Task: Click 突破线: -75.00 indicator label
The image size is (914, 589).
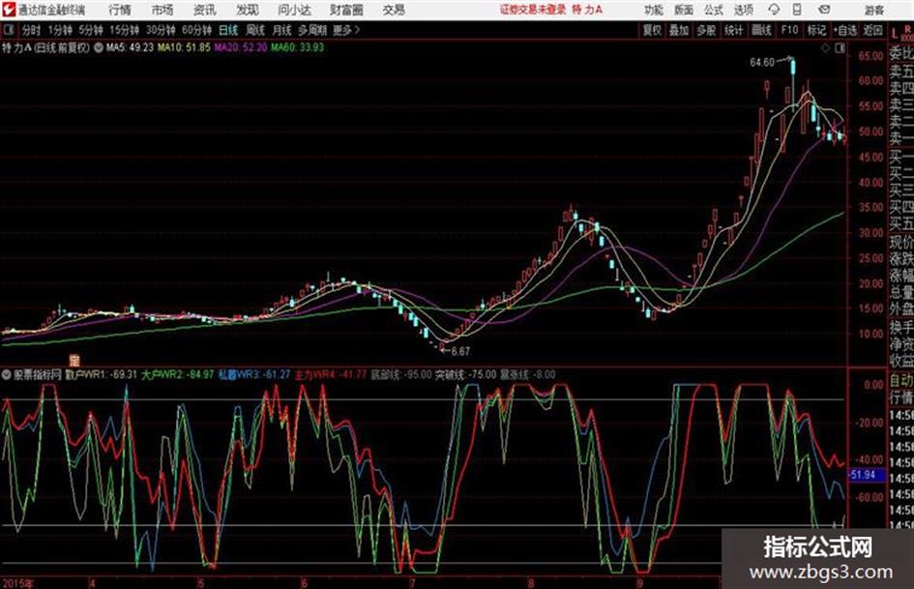Action: (466, 374)
